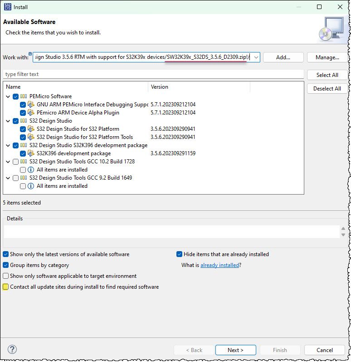The image size is (351, 362).
Task: Check S32 Design Studio Tools GCC 9.2 checkbox
Action: (x=15, y=178)
